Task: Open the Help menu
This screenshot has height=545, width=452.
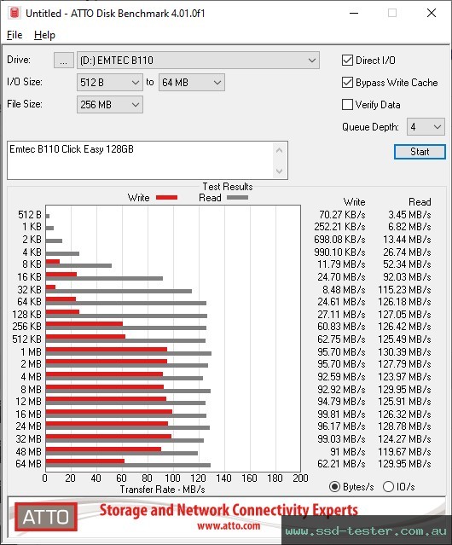Action: 44,35
